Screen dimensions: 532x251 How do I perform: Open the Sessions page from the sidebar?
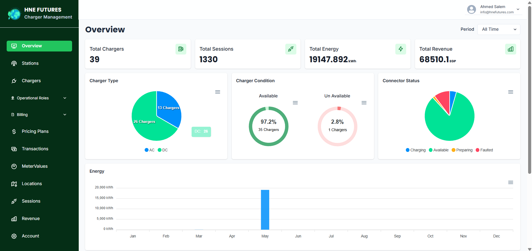pyautogui.click(x=14, y=201)
